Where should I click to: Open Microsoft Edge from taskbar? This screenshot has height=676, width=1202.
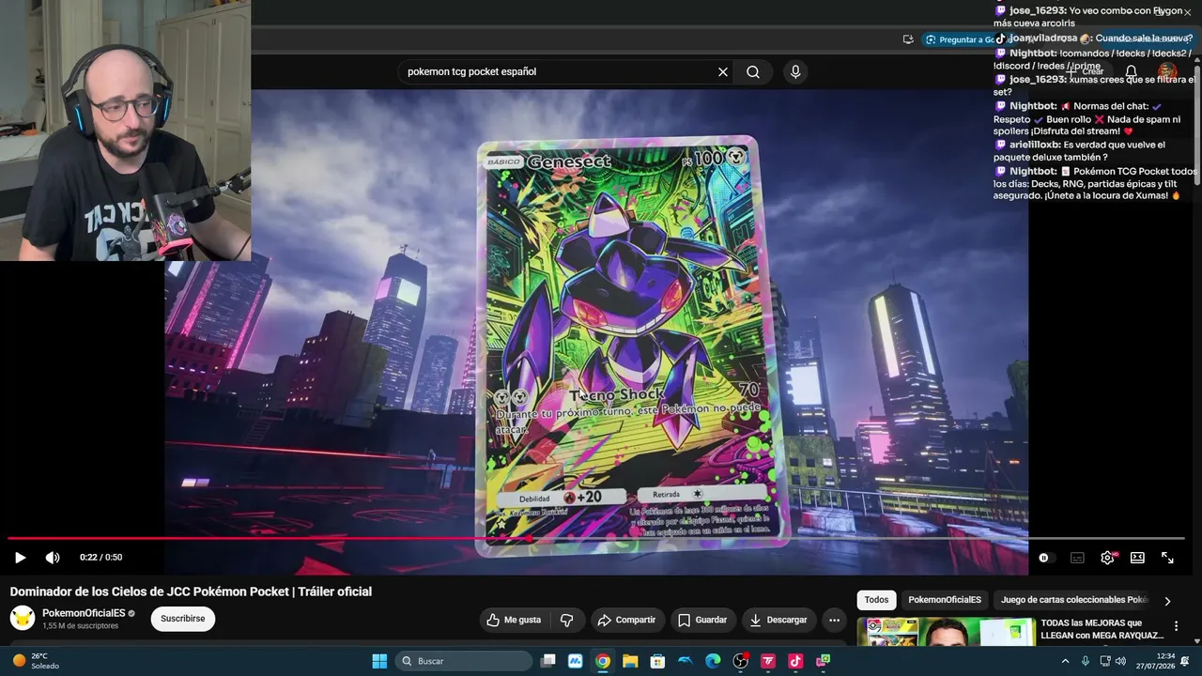[x=713, y=661]
